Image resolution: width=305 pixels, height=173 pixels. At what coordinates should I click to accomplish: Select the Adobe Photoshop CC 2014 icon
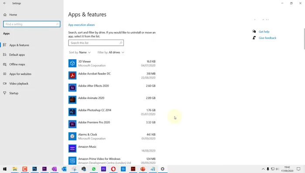coord(72,112)
